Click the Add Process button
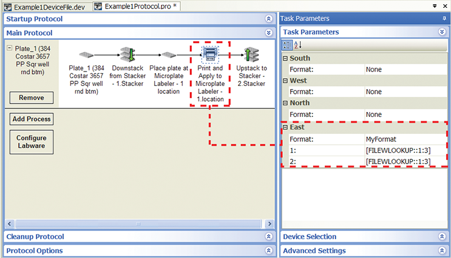This screenshot has height=258, width=451. point(32,119)
